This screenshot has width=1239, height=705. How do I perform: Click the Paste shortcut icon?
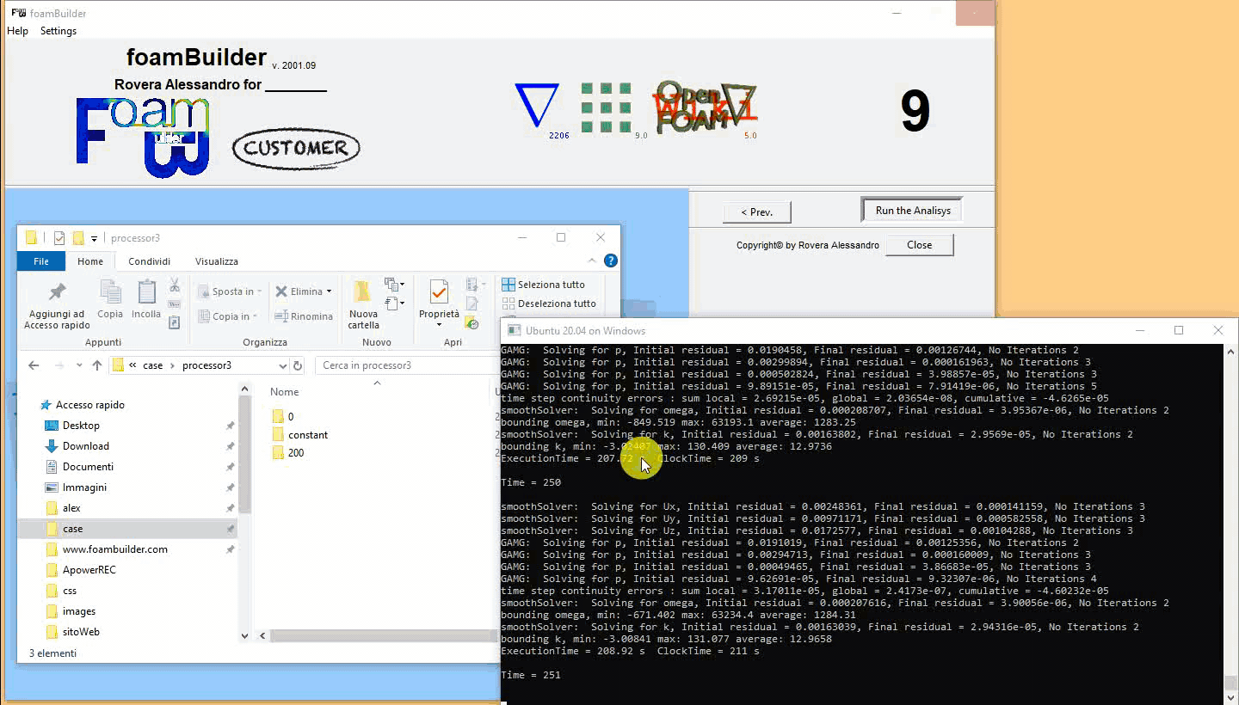175,322
